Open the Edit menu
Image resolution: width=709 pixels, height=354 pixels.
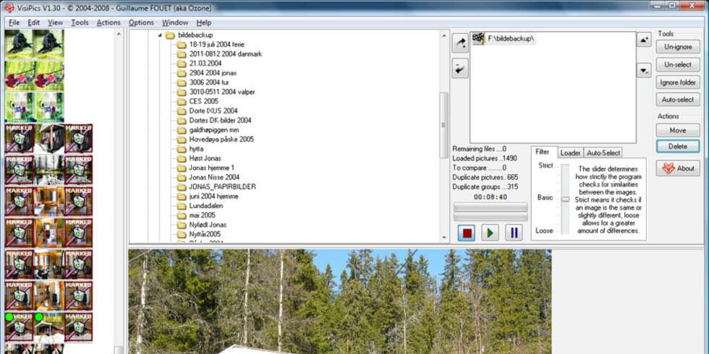pyautogui.click(x=34, y=22)
